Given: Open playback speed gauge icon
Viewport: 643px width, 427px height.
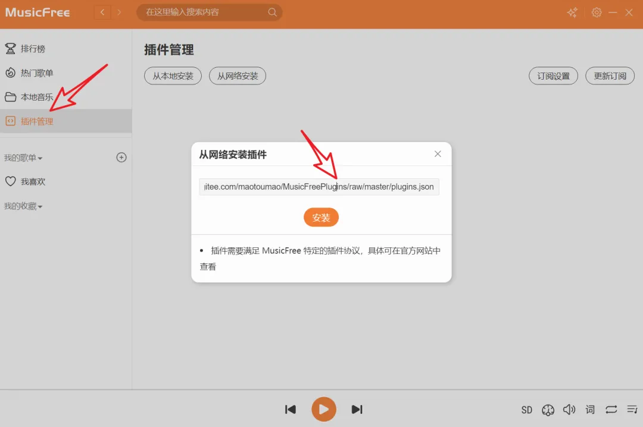Looking at the screenshot, I should (x=548, y=410).
